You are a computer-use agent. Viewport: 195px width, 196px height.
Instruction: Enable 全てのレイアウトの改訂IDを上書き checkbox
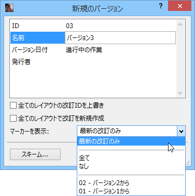tap(13, 106)
